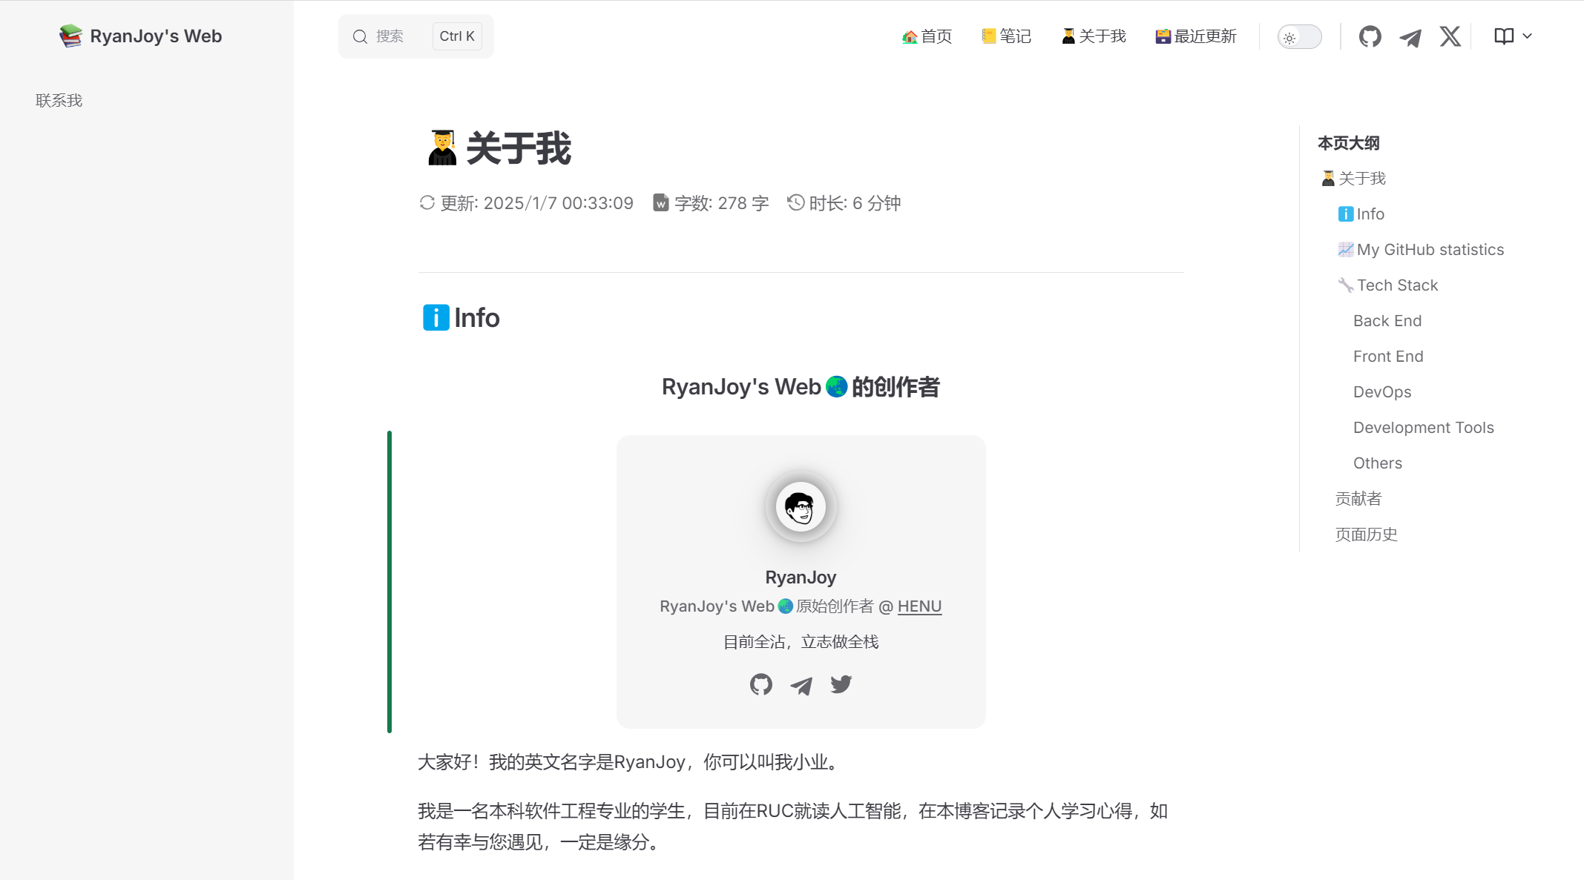1584x880 pixels.
Task: Click the 搜索 search box
Action: click(401, 36)
